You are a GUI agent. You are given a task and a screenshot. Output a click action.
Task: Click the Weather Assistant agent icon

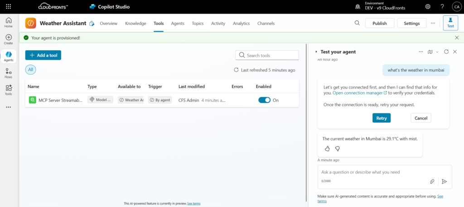(x=30, y=23)
